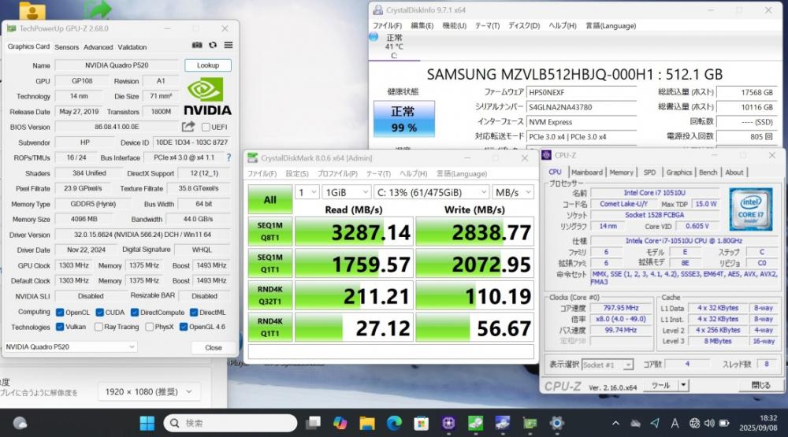Click the 正常 99% health status box
Screen dimensions: 788x437
pyautogui.click(x=404, y=119)
